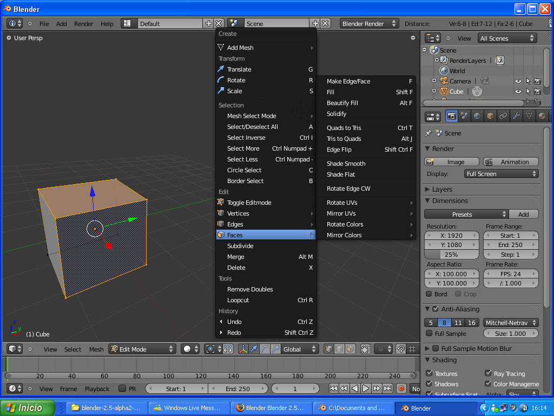Switch to vertex select mode icon
554x416 pixels.
point(329,349)
